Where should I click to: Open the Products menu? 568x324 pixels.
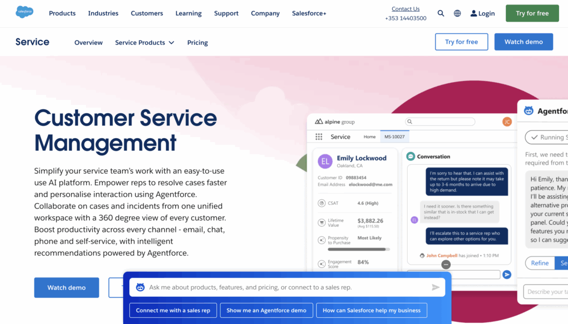[62, 13]
